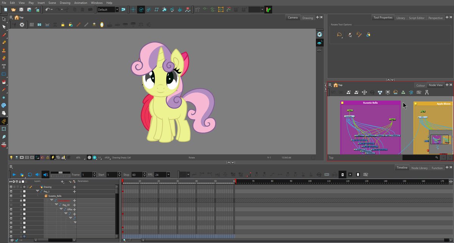The height and width of the screenshot is (243, 454).
Task: Toggle the grid in Camera view toolbar
Action: (x=32, y=25)
